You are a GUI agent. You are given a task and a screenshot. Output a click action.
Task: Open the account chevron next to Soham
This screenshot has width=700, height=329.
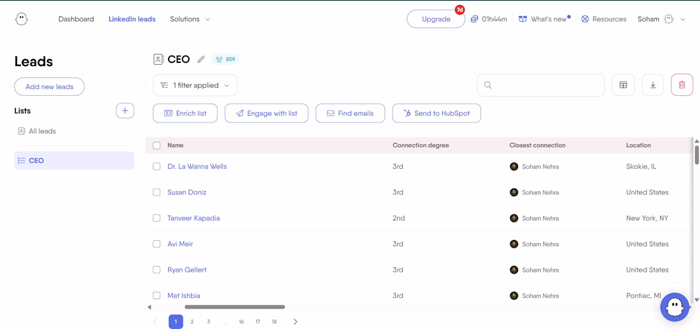[x=683, y=20]
